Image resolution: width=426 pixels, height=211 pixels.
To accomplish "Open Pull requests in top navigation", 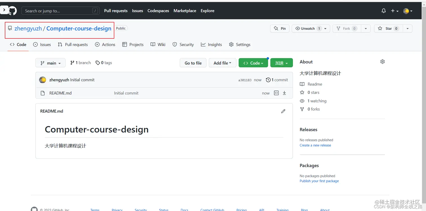I will (x=116, y=11).
